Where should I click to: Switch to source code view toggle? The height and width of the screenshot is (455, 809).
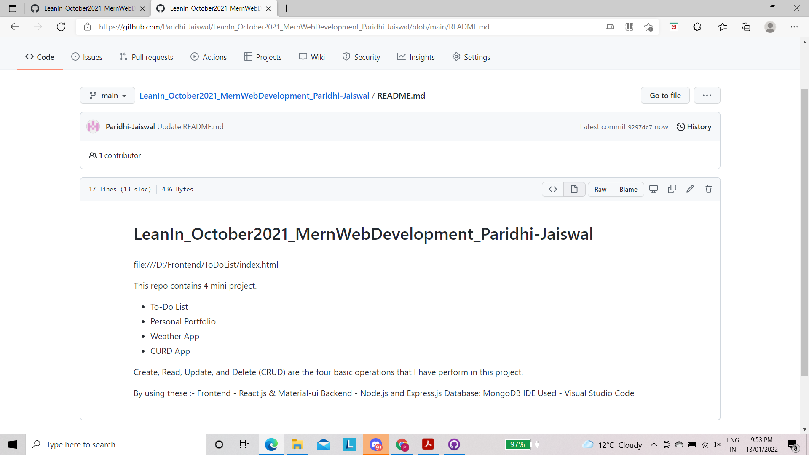(x=553, y=189)
